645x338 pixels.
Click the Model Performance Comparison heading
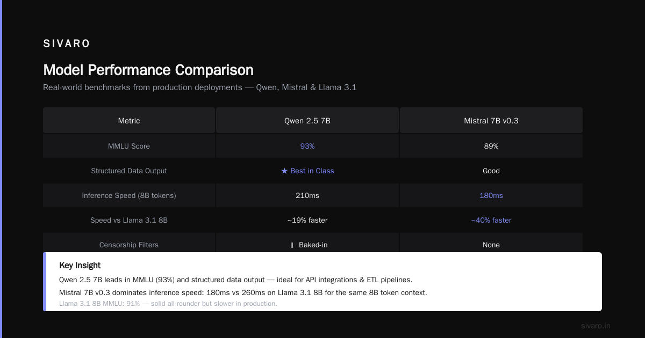pyautogui.click(x=148, y=70)
